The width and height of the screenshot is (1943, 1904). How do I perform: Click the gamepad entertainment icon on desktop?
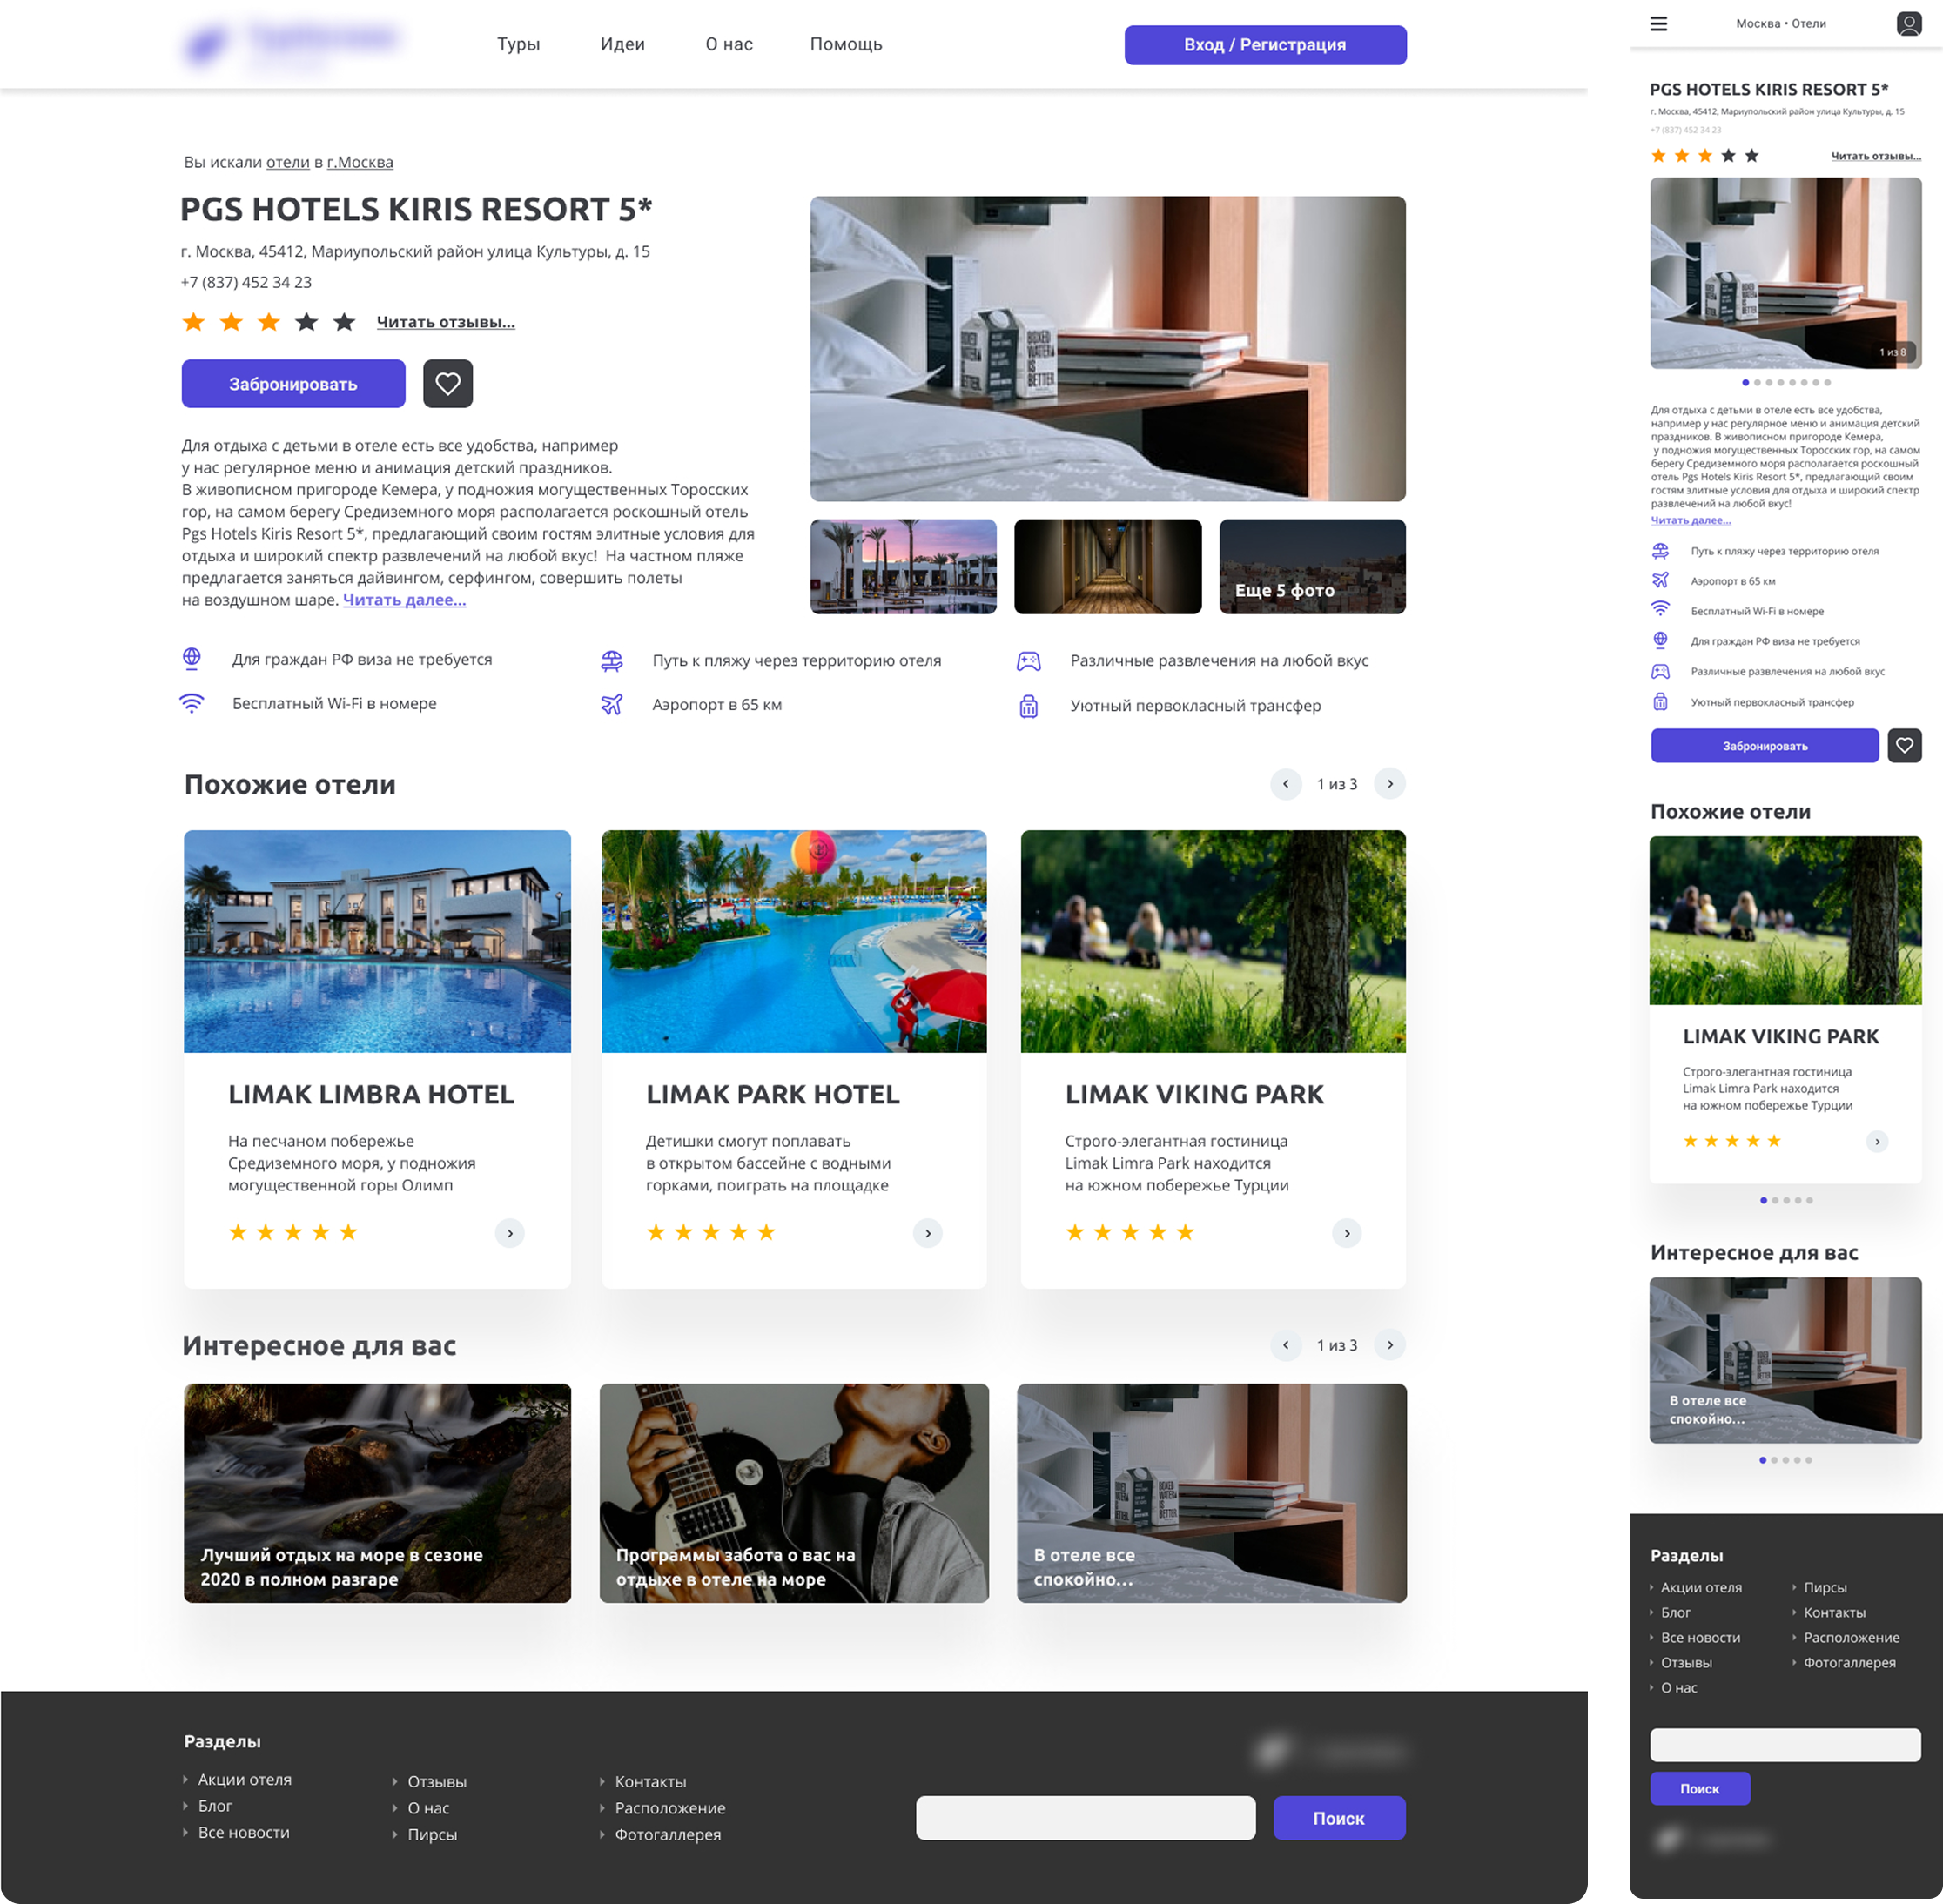pyautogui.click(x=1029, y=661)
